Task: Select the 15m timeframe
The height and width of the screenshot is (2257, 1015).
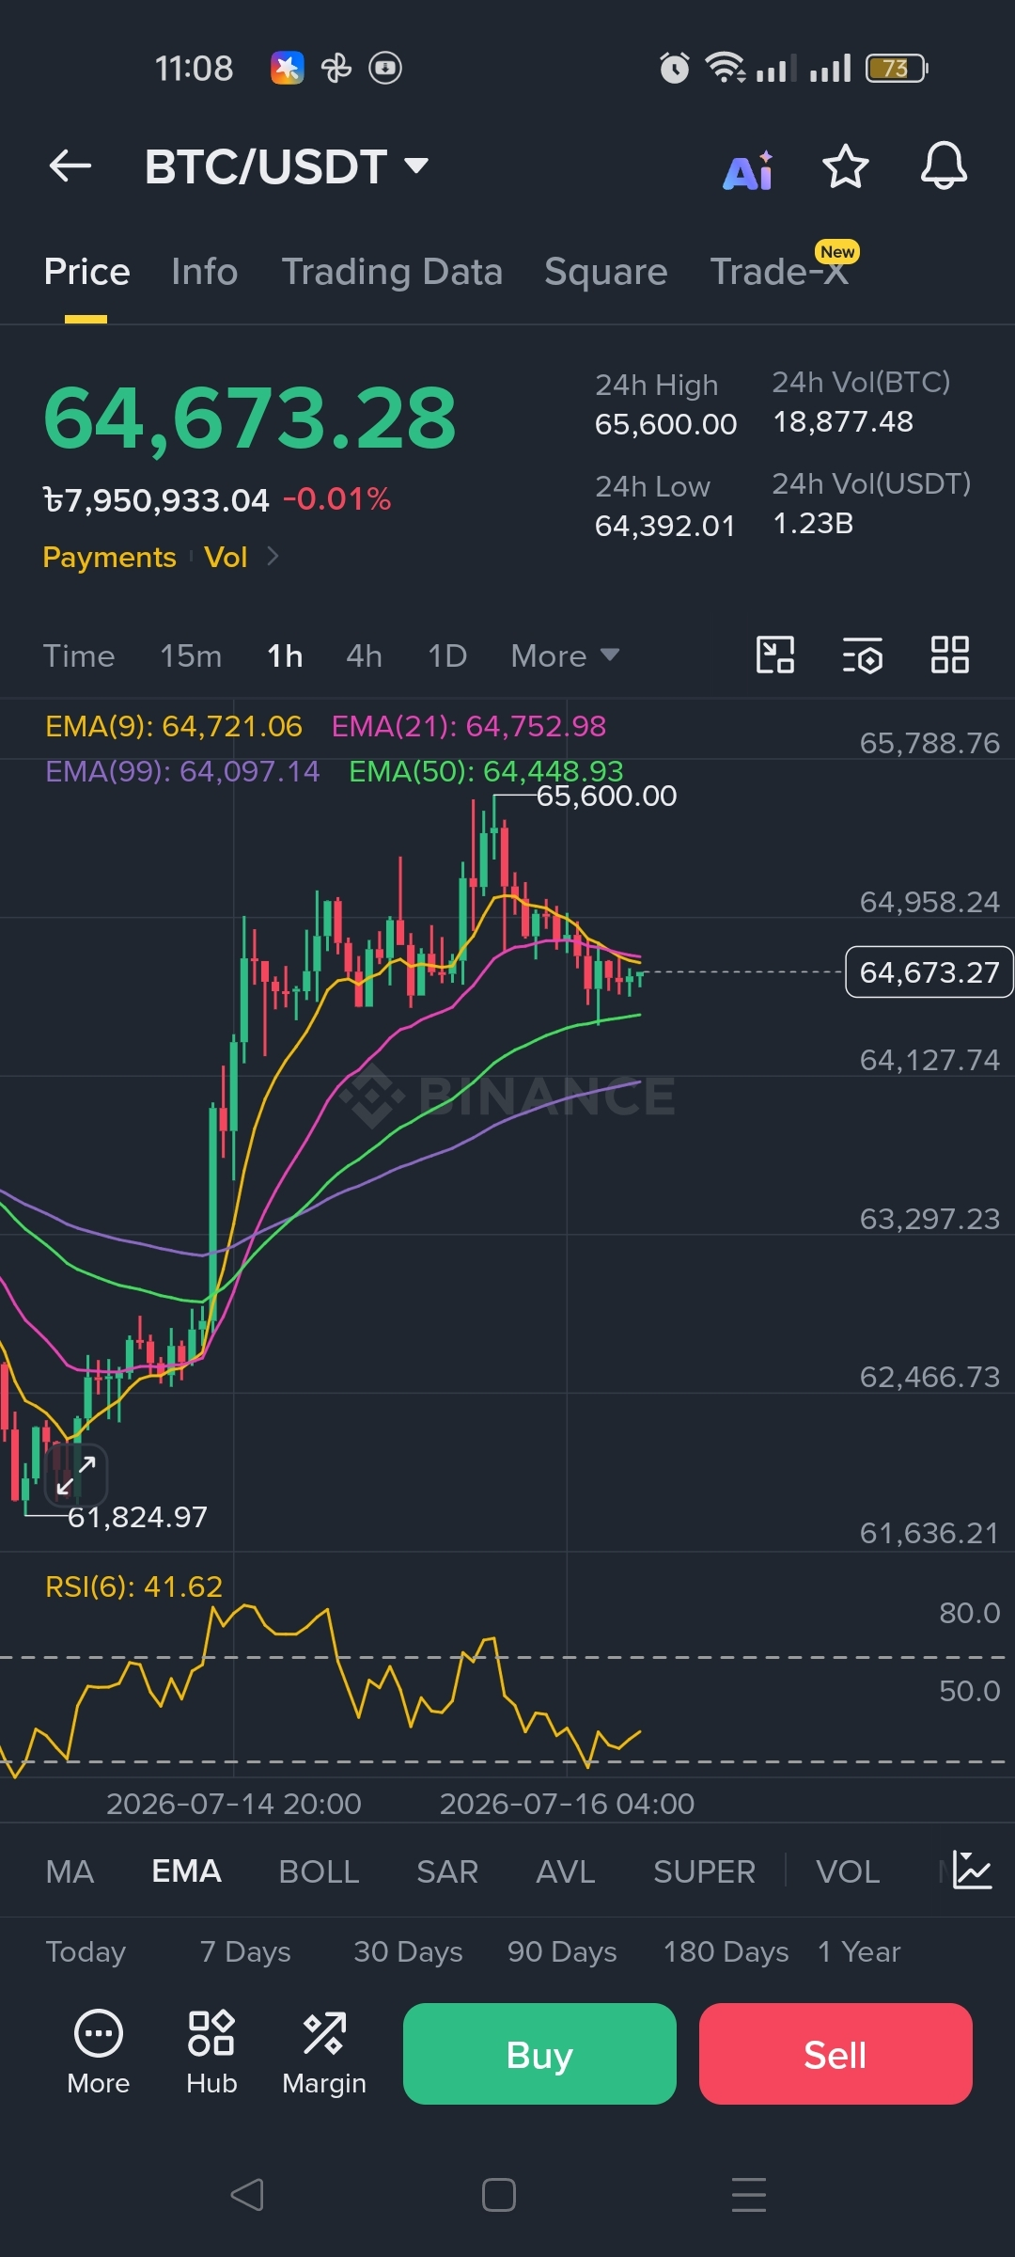Action: [191, 655]
